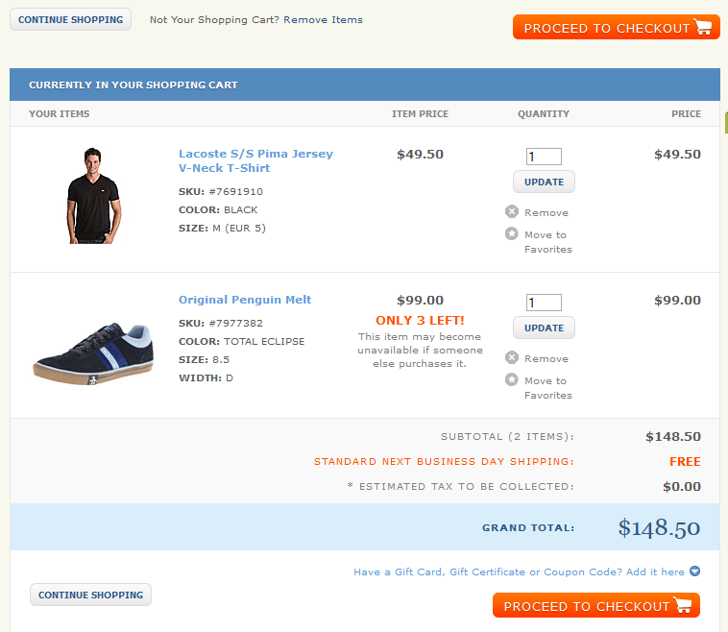Click bottom Continue Shopping button
This screenshot has width=728, height=632.
click(90, 595)
